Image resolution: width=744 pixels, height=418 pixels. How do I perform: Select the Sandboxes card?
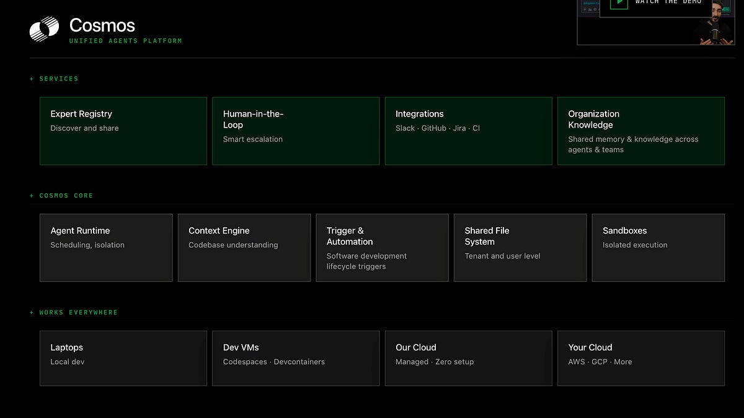658,248
